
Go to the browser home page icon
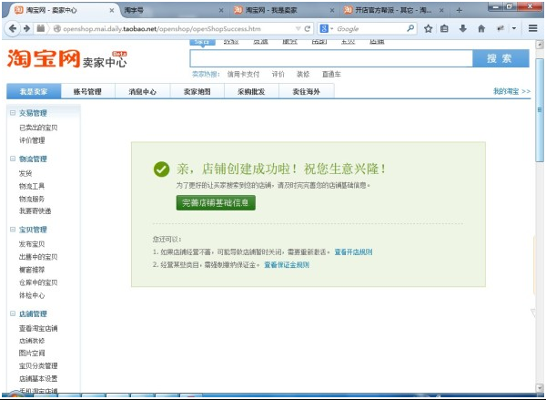[481, 28]
